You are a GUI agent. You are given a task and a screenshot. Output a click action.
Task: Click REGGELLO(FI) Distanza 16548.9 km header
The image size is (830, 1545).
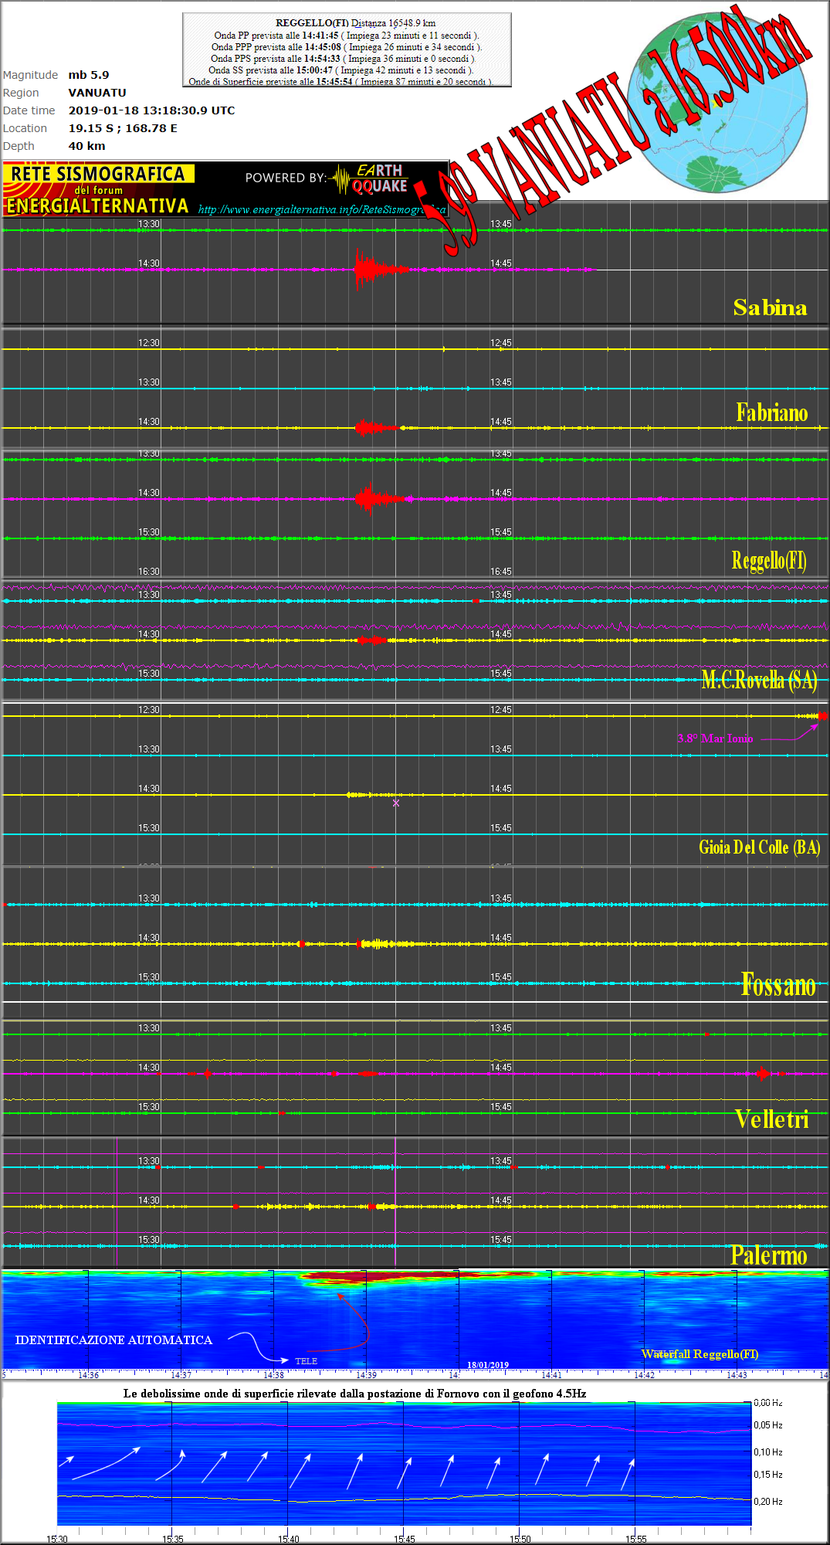(x=355, y=23)
